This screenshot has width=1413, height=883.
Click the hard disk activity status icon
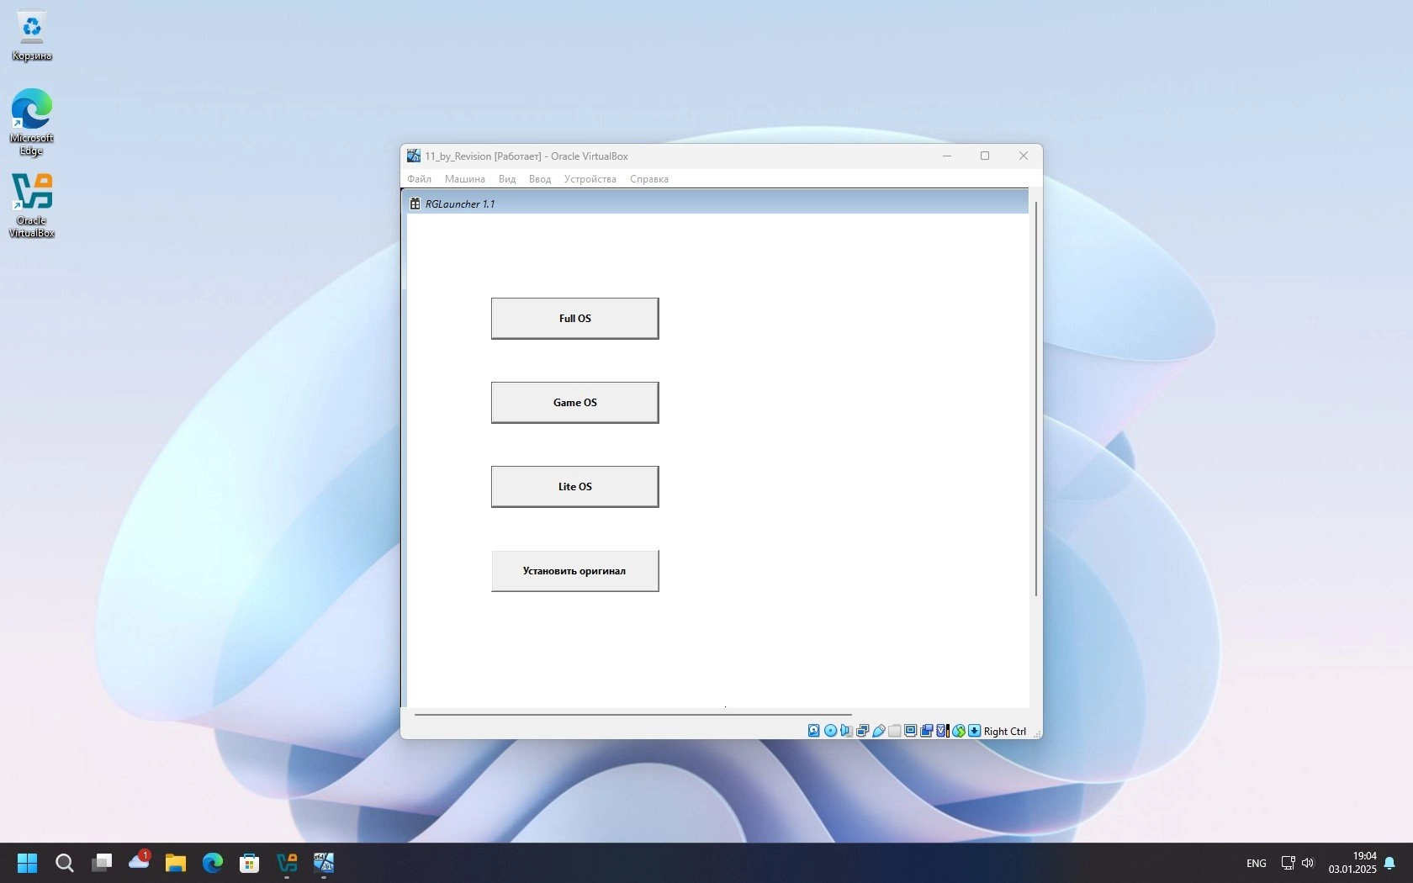(813, 731)
